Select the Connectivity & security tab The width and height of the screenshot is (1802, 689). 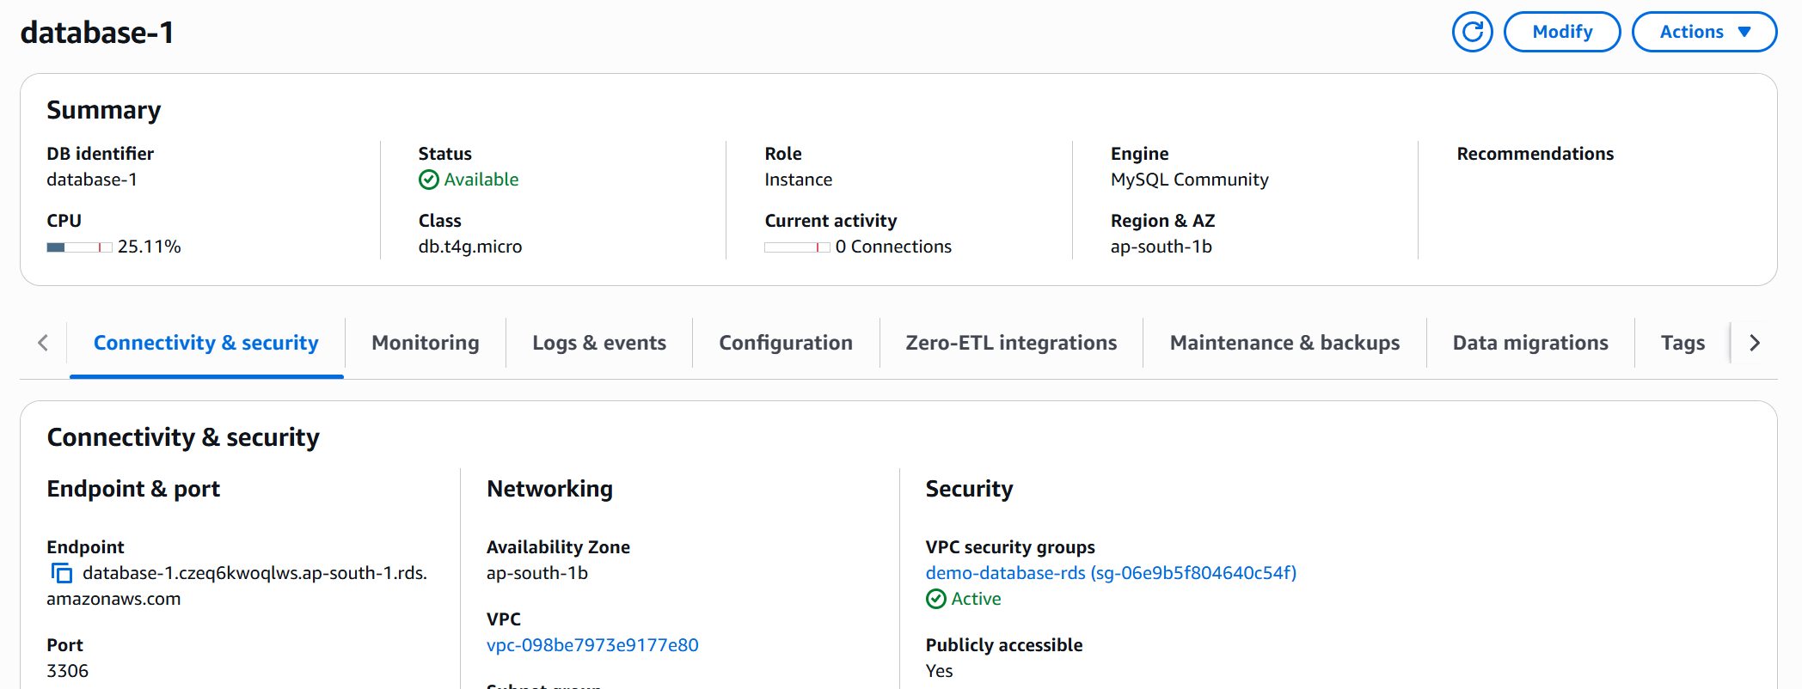point(205,343)
